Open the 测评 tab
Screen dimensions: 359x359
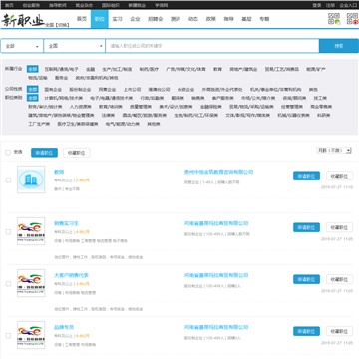(x=176, y=19)
